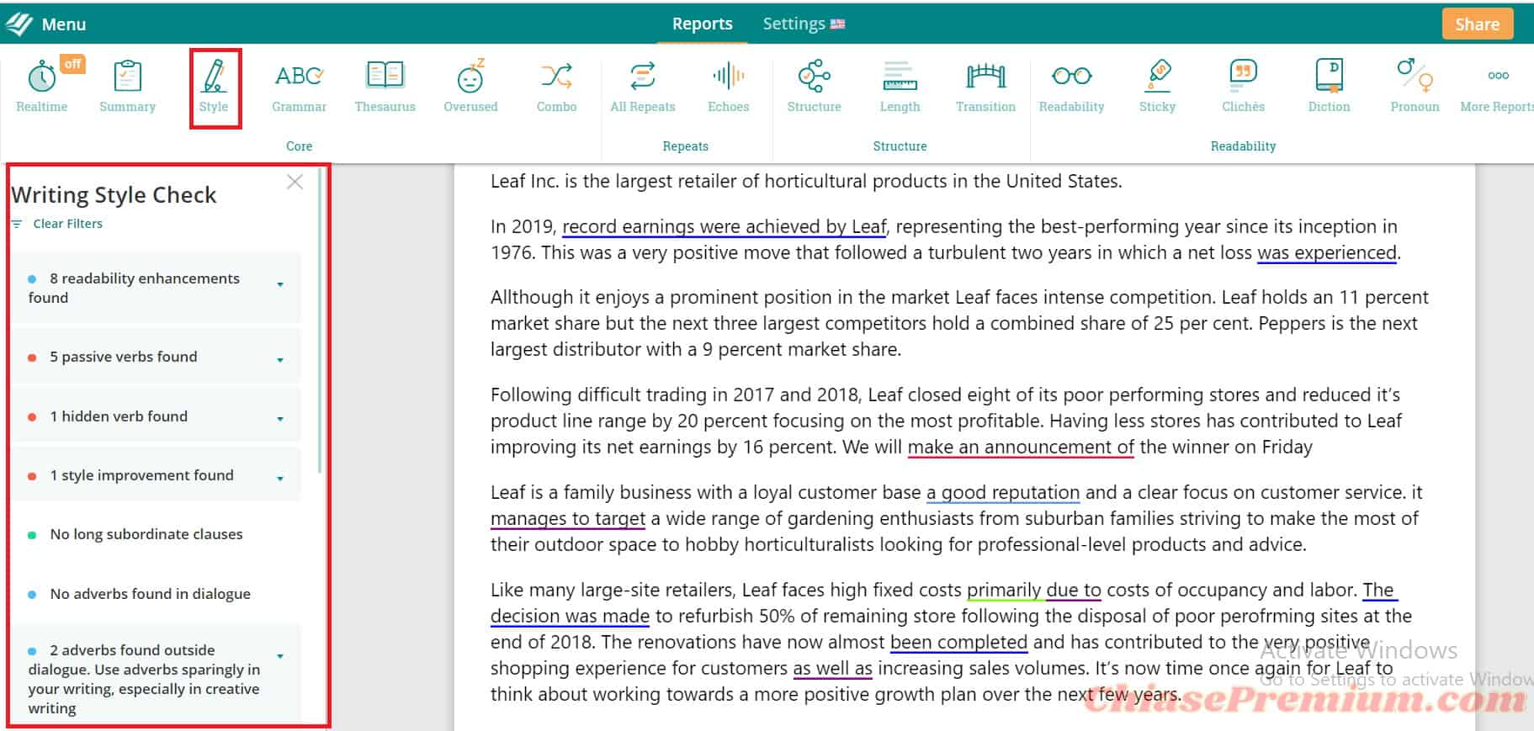Open the Realtime report

(42, 86)
